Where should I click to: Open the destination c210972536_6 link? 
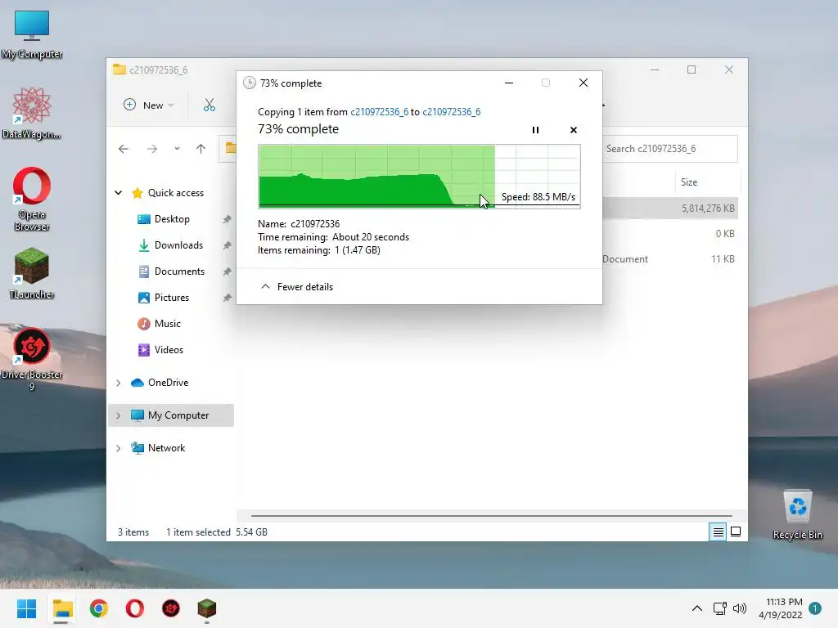point(451,111)
